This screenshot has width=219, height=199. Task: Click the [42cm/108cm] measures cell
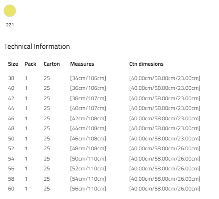[88, 119]
